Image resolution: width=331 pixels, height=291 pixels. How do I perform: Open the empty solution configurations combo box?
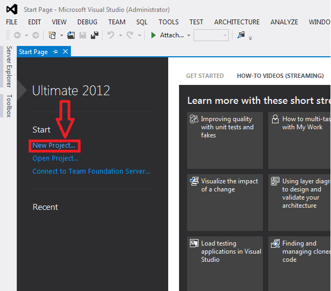(211, 35)
